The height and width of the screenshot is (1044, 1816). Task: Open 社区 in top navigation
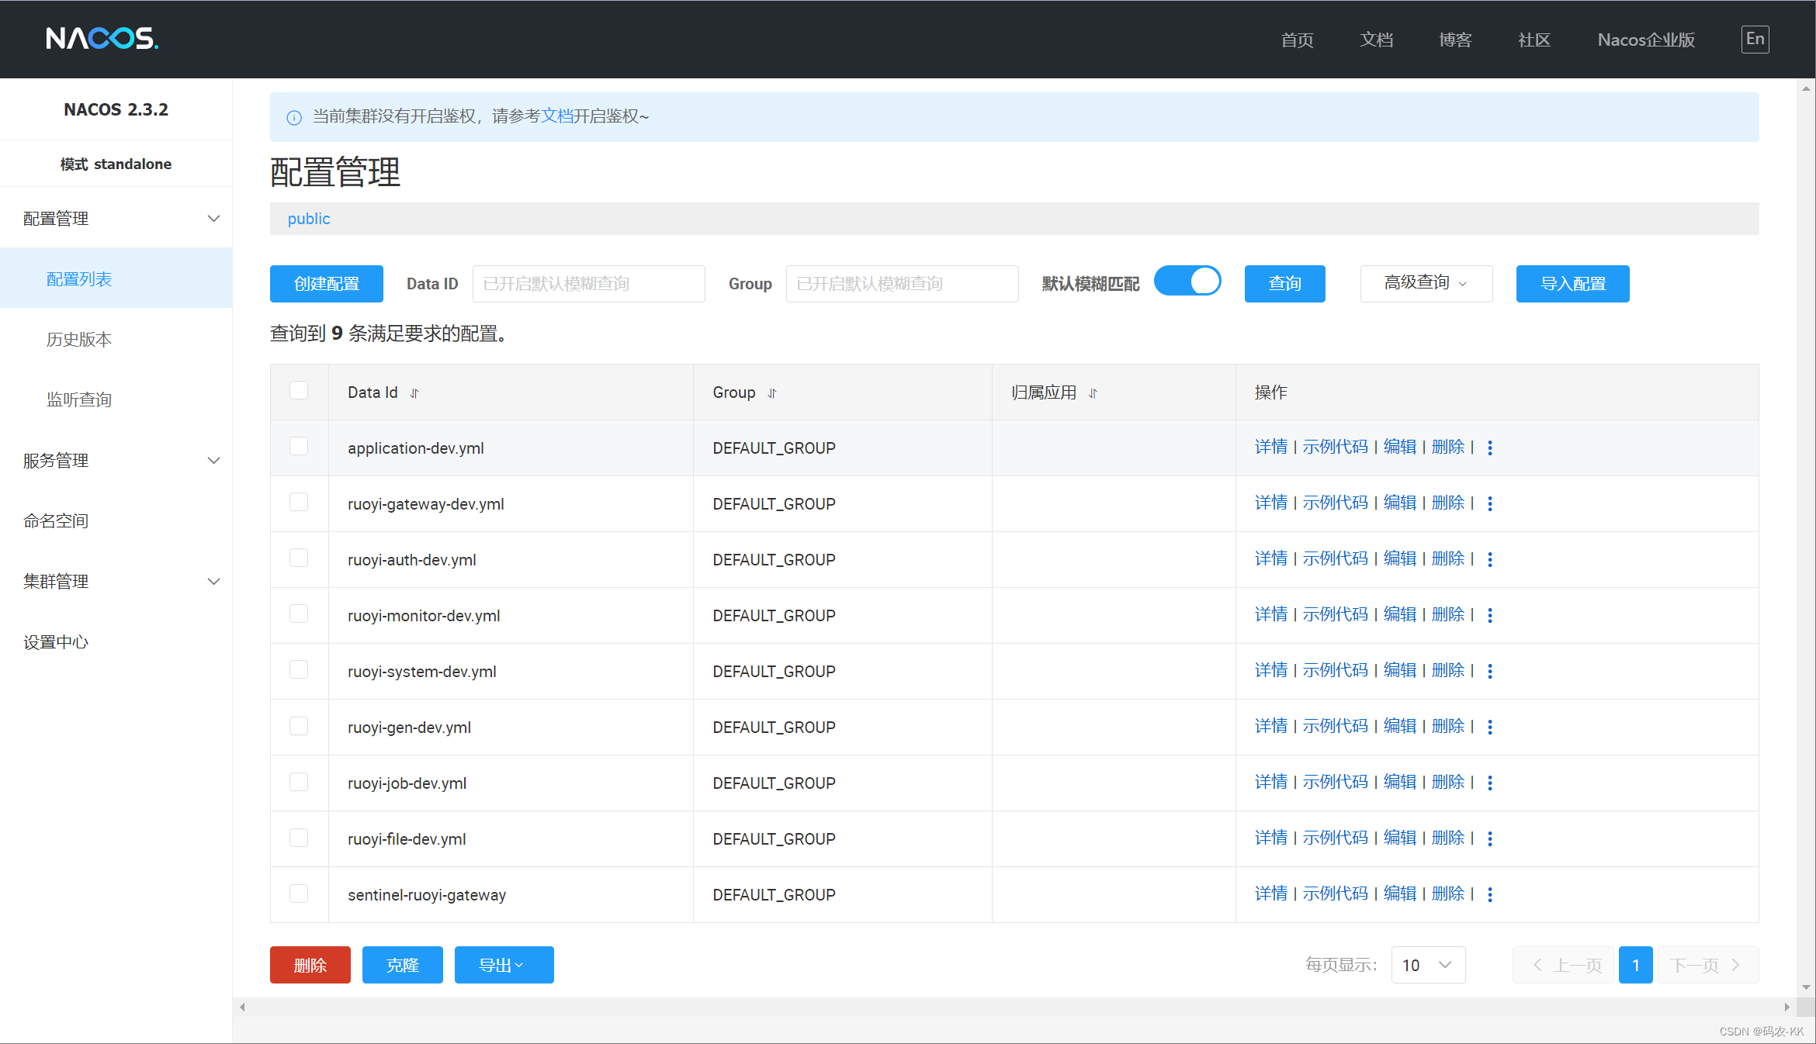click(x=1534, y=40)
